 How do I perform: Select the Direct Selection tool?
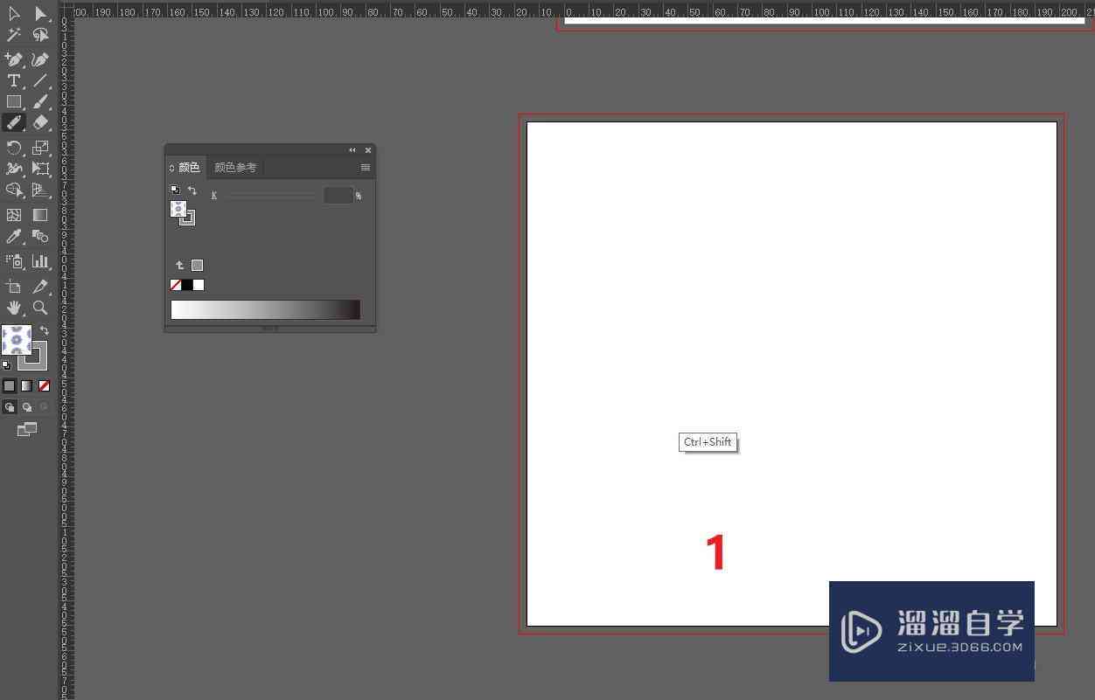(40, 14)
